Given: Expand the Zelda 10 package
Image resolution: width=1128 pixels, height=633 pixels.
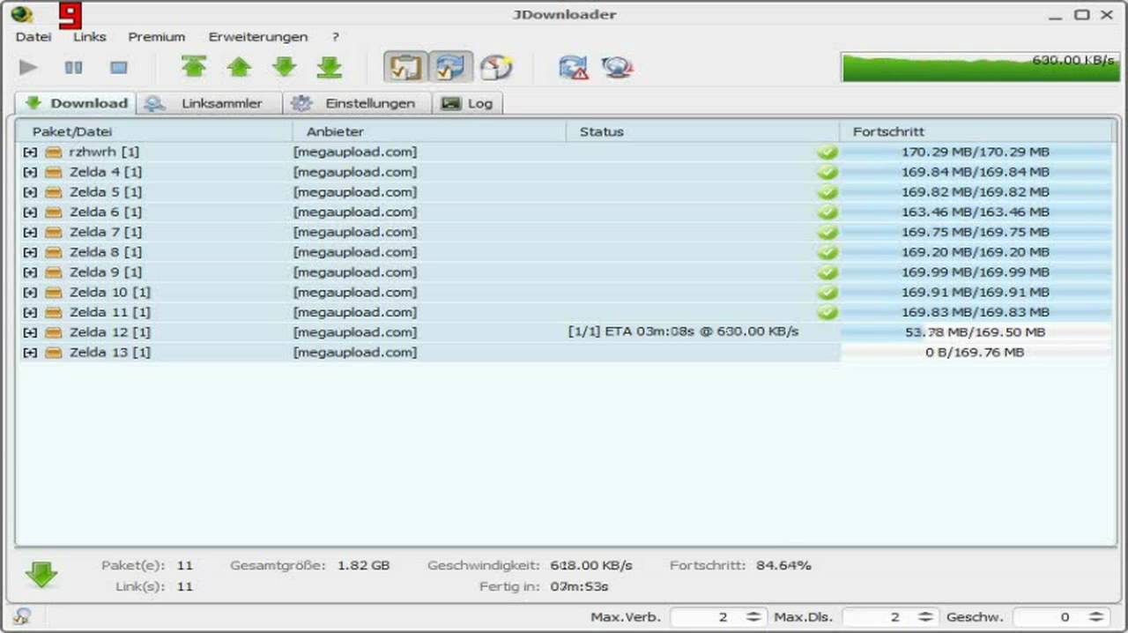Looking at the screenshot, I should coord(30,293).
